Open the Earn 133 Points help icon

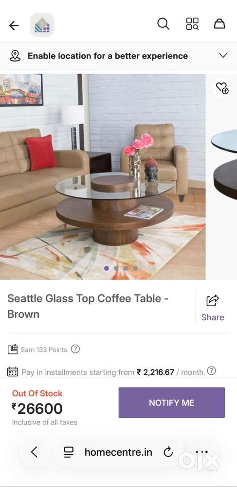75,349
